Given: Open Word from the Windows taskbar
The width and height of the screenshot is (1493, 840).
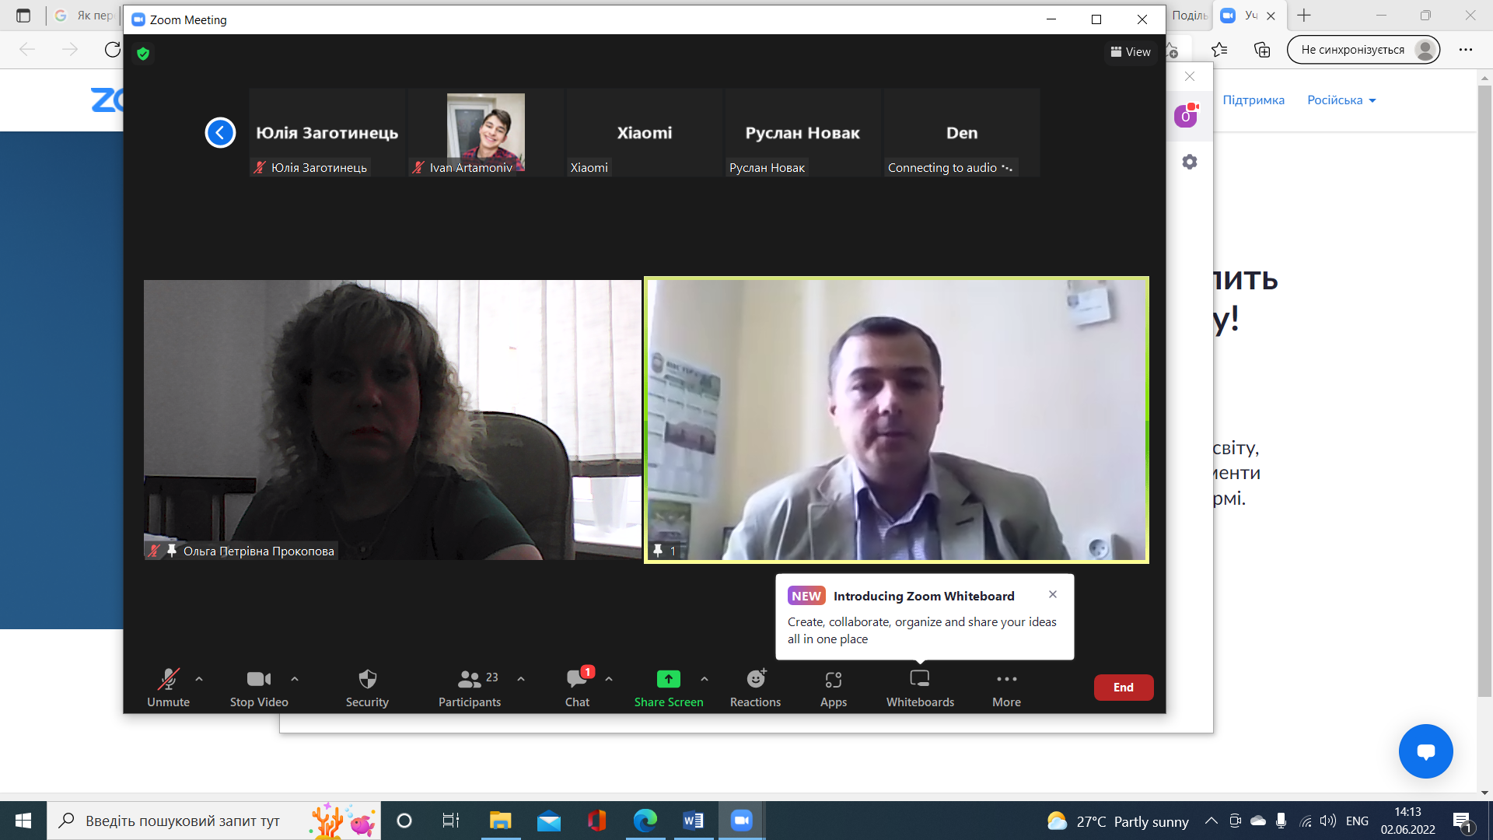Looking at the screenshot, I should pos(693,821).
